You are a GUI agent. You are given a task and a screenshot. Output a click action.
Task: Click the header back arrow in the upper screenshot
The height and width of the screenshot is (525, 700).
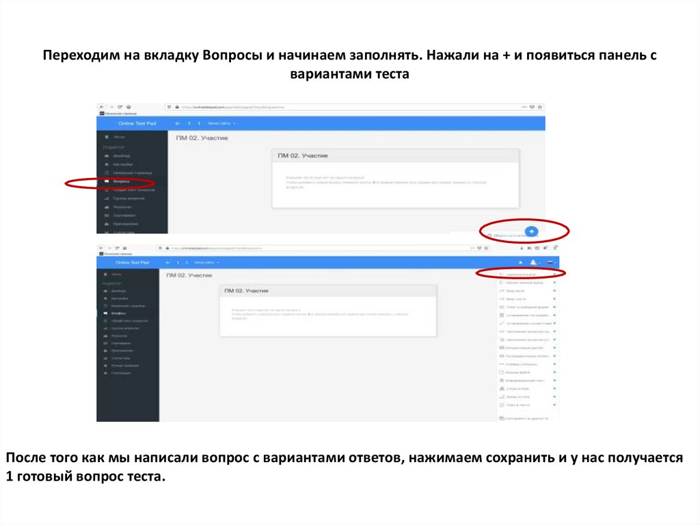pyautogui.click(x=178, y=123)
